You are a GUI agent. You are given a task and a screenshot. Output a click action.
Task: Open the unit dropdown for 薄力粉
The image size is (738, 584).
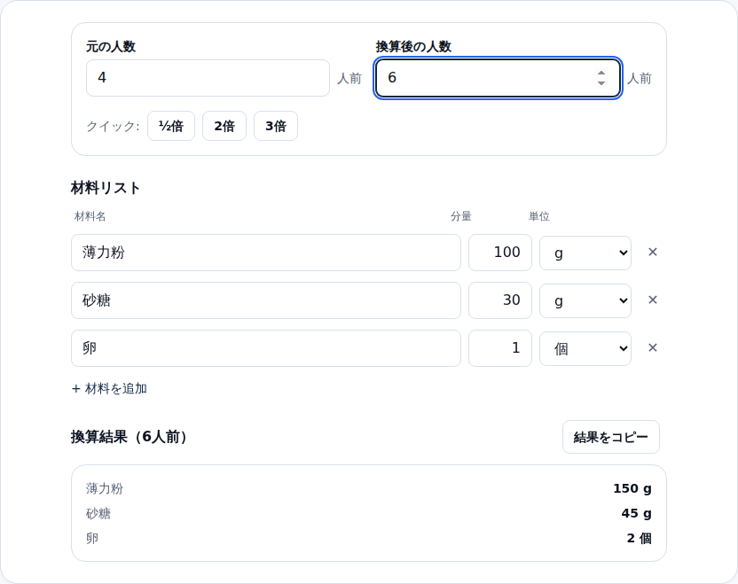[x=585, y=253]
